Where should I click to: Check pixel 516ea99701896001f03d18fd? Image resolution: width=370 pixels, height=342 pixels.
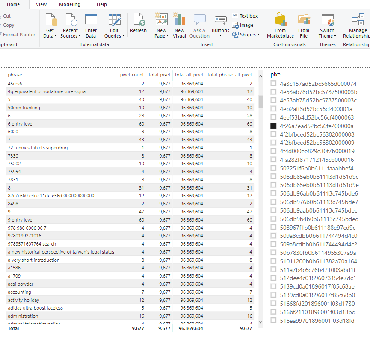[273, 320]
